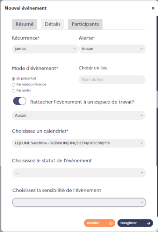Switch to the Résumé tab

pyautogui.click(x=24, y=24)
